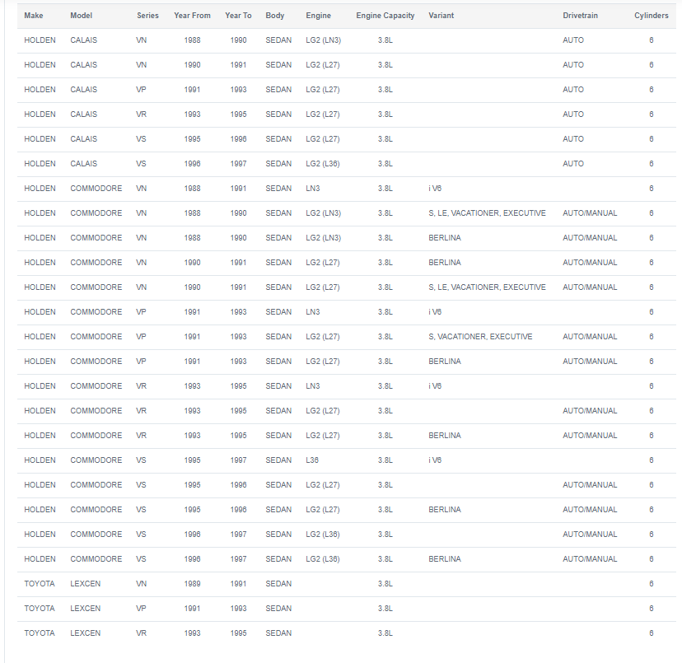Click AUTO in the Calais VP row

(573, 90)
